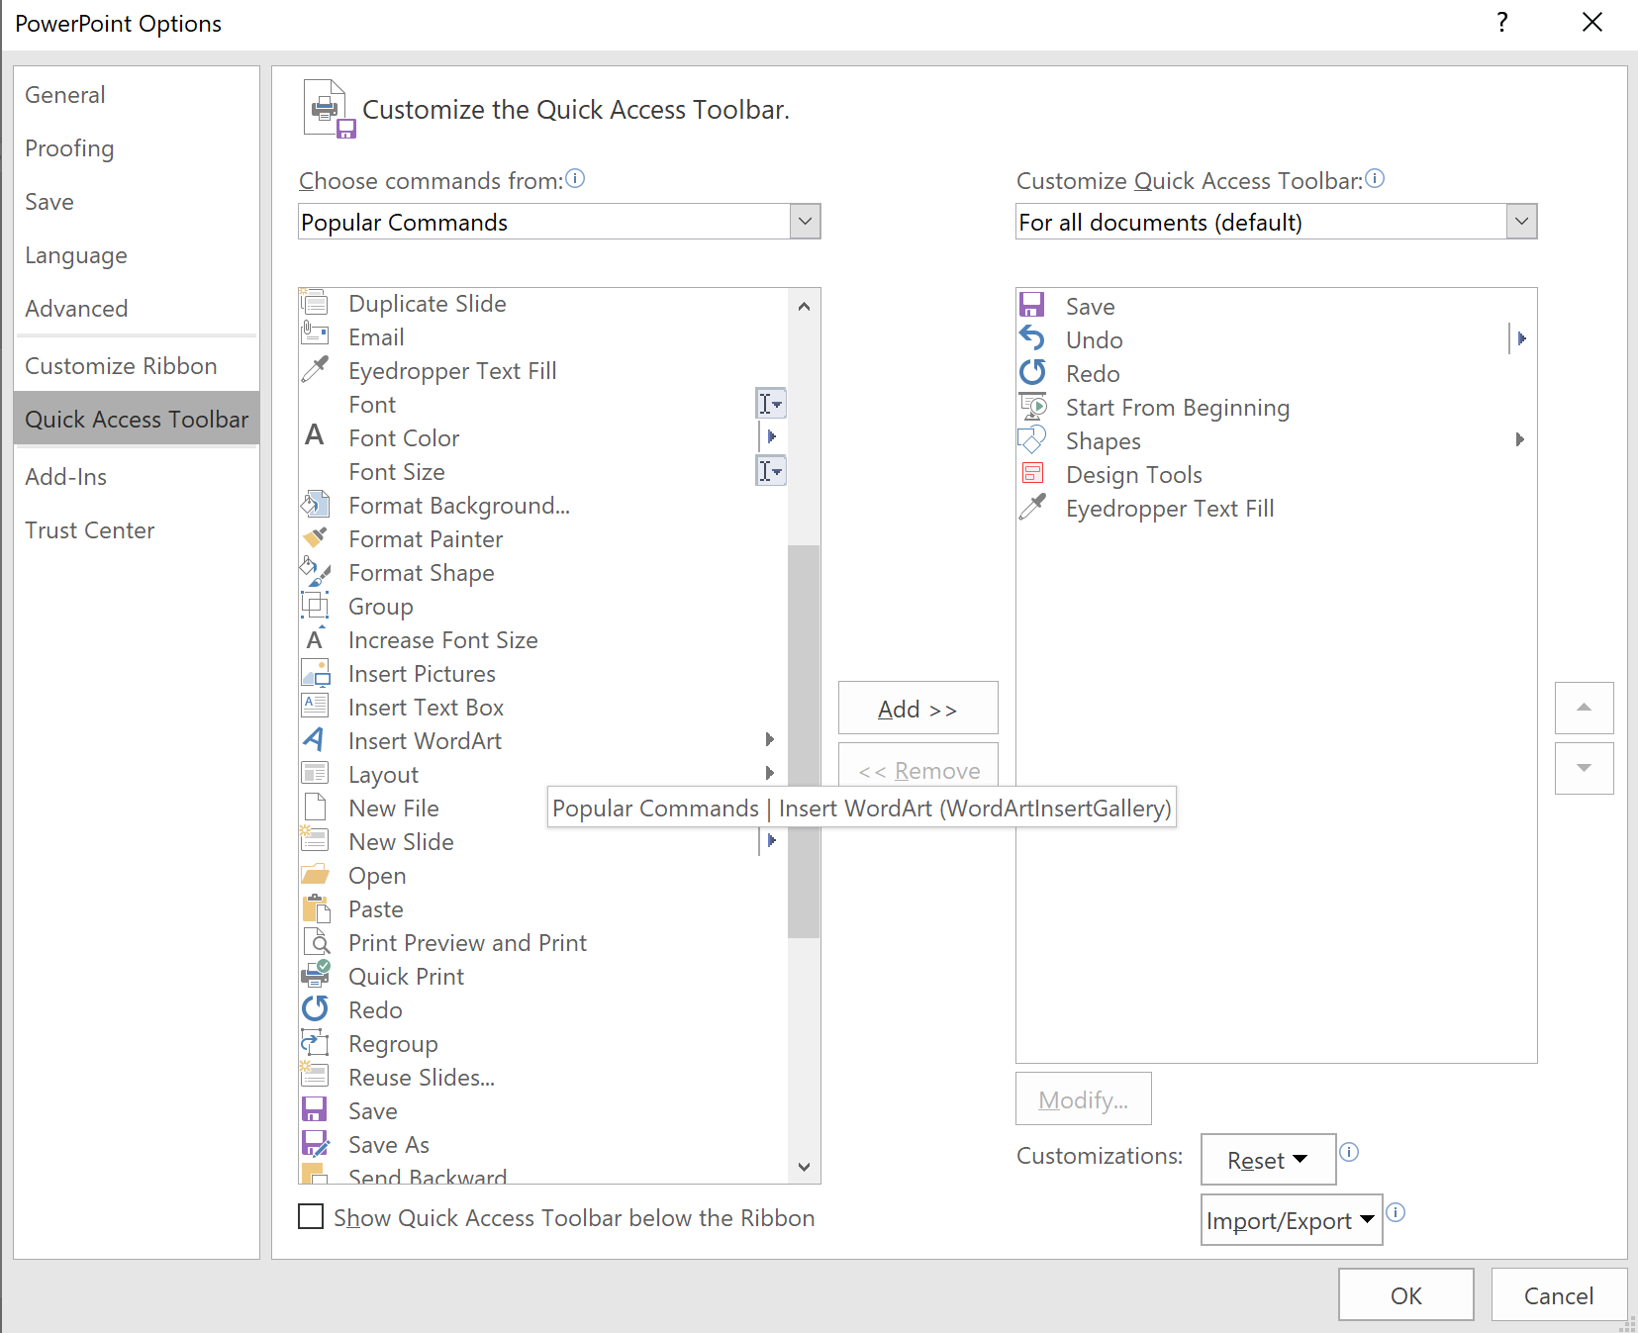Click the help question mark icon
The image size is (1638, 1333).
1502,22
